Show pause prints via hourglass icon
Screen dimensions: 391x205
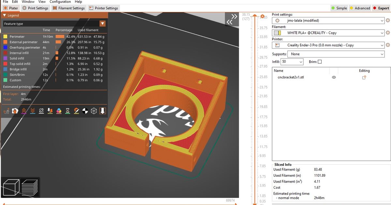point(68,111)
